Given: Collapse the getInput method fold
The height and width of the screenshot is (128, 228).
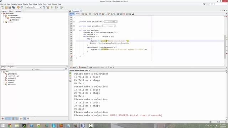Looking at the screenshot, I should click(74, 30).
